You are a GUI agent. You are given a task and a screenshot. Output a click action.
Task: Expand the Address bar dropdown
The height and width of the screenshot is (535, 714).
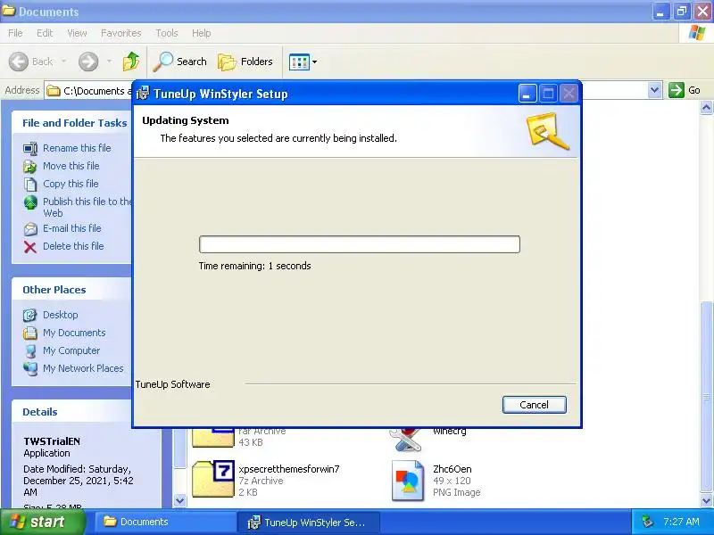[654, 90]
